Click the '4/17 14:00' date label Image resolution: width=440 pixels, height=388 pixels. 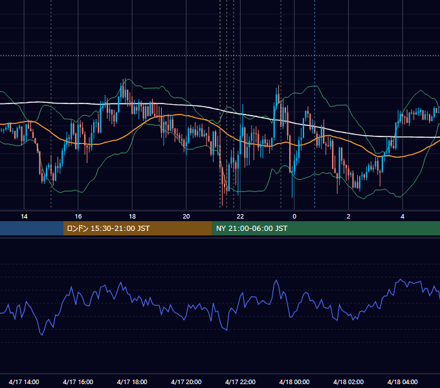24,382
